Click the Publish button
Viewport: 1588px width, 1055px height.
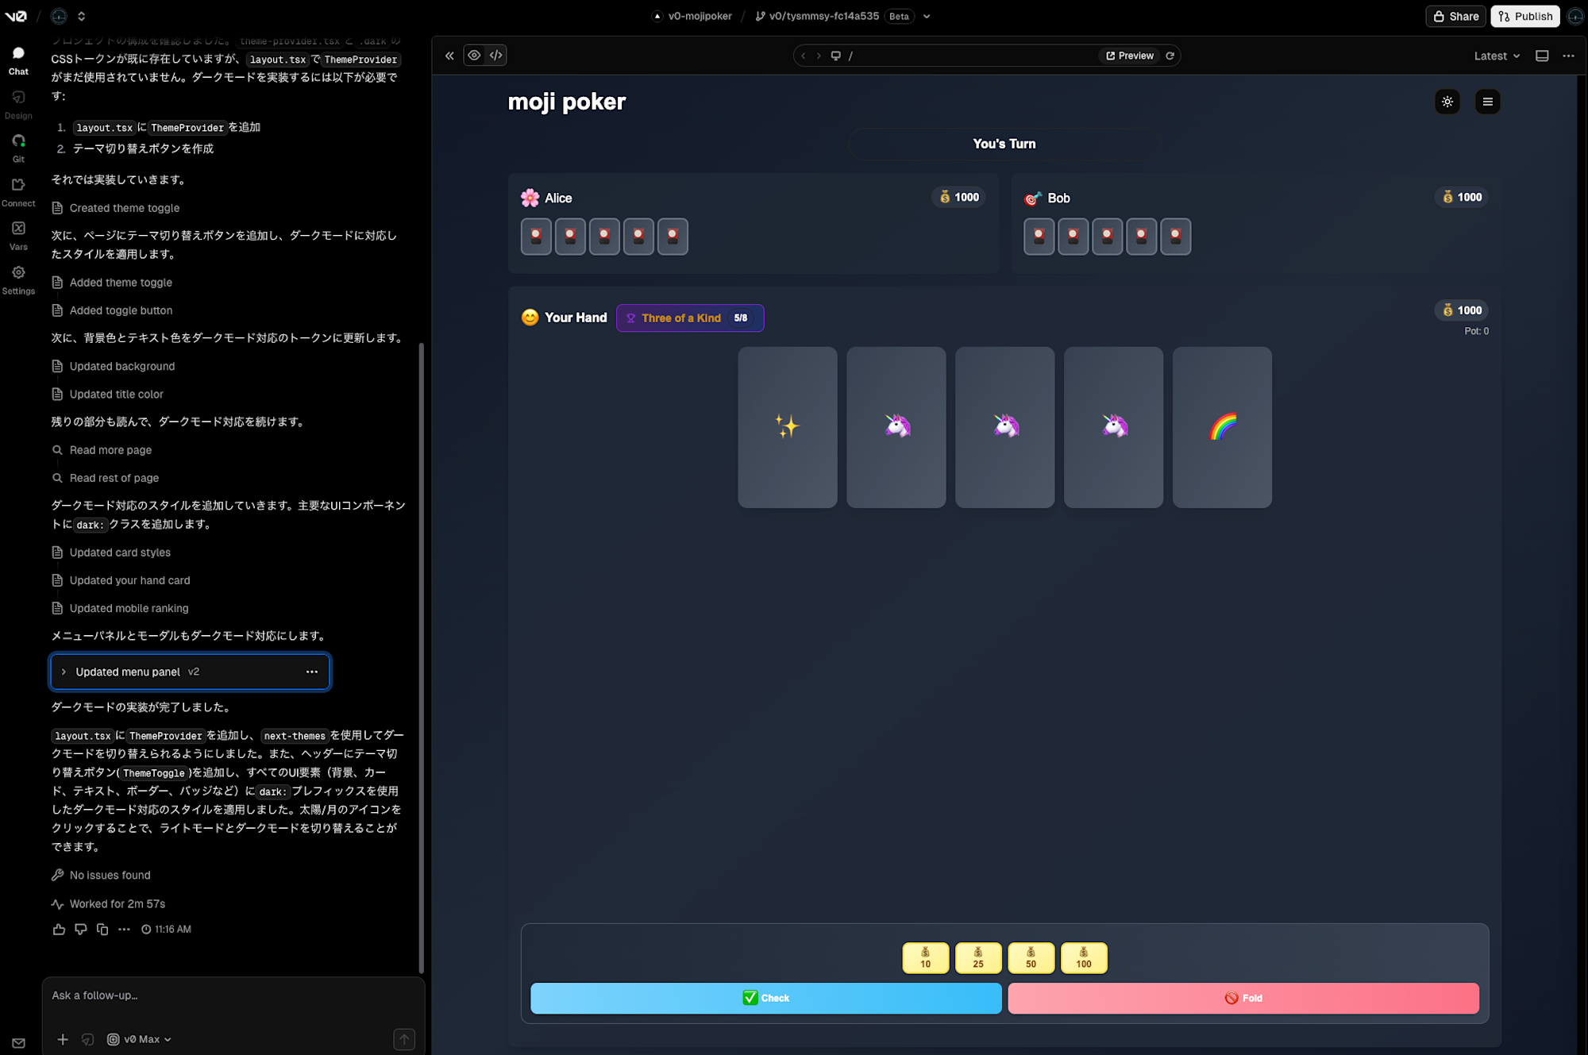click(x=1525, y=16)
